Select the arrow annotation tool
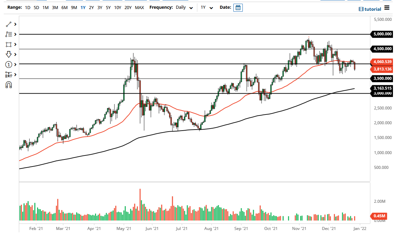Image resolution: width=397 pixels, height=235 pixels. [x=8, y=54]
